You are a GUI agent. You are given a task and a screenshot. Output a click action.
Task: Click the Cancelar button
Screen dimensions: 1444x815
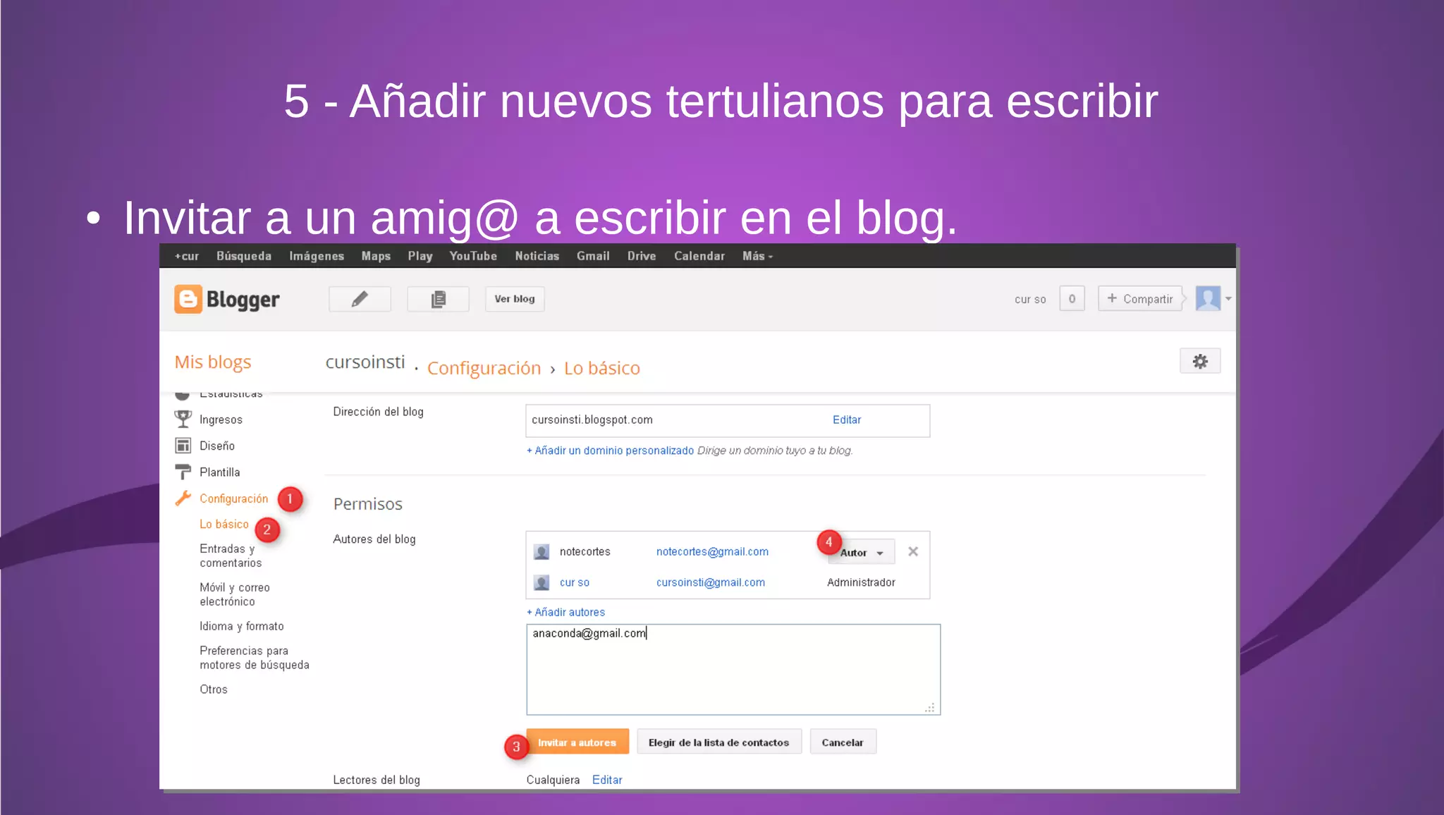click(843, 742)
